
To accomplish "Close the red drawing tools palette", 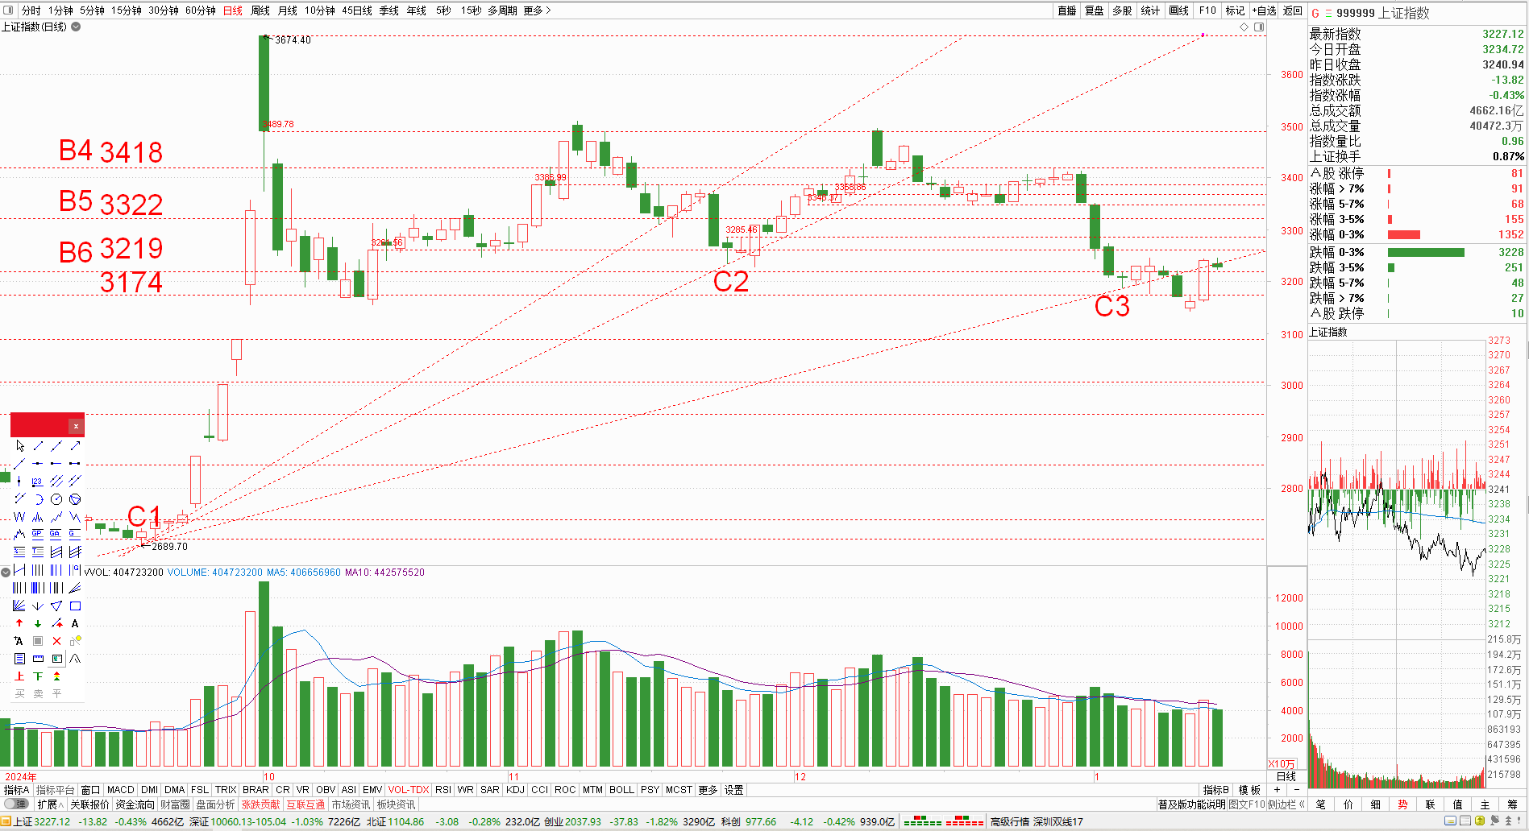I will tap(76, 426).
